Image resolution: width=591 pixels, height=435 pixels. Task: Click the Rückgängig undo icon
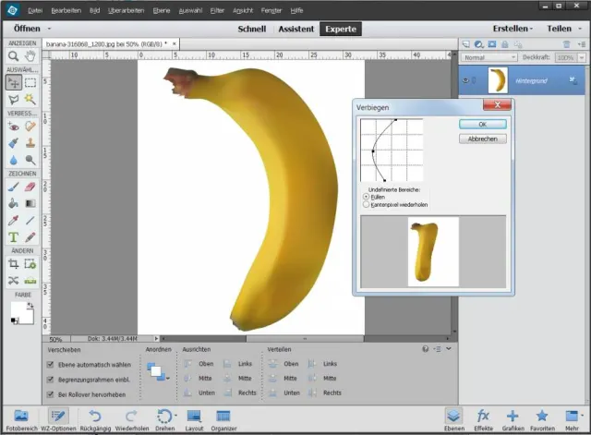pos(94,417)
